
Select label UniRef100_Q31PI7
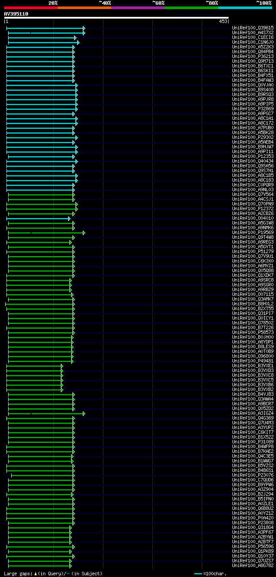[x=253, y=313]
